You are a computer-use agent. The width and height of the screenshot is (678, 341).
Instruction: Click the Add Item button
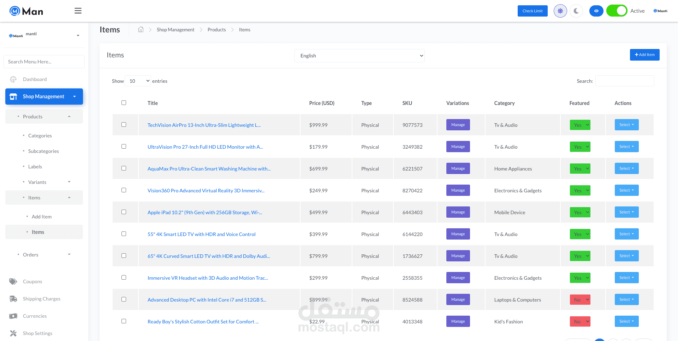[x=644, y=55]
